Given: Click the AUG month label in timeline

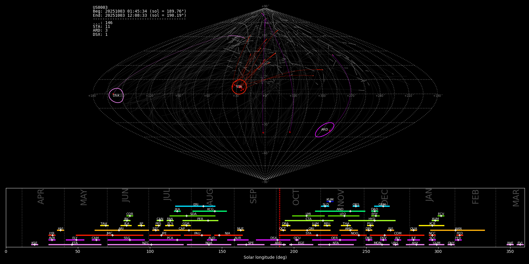Looking at the screenshot, I should [x=210, y=197].
